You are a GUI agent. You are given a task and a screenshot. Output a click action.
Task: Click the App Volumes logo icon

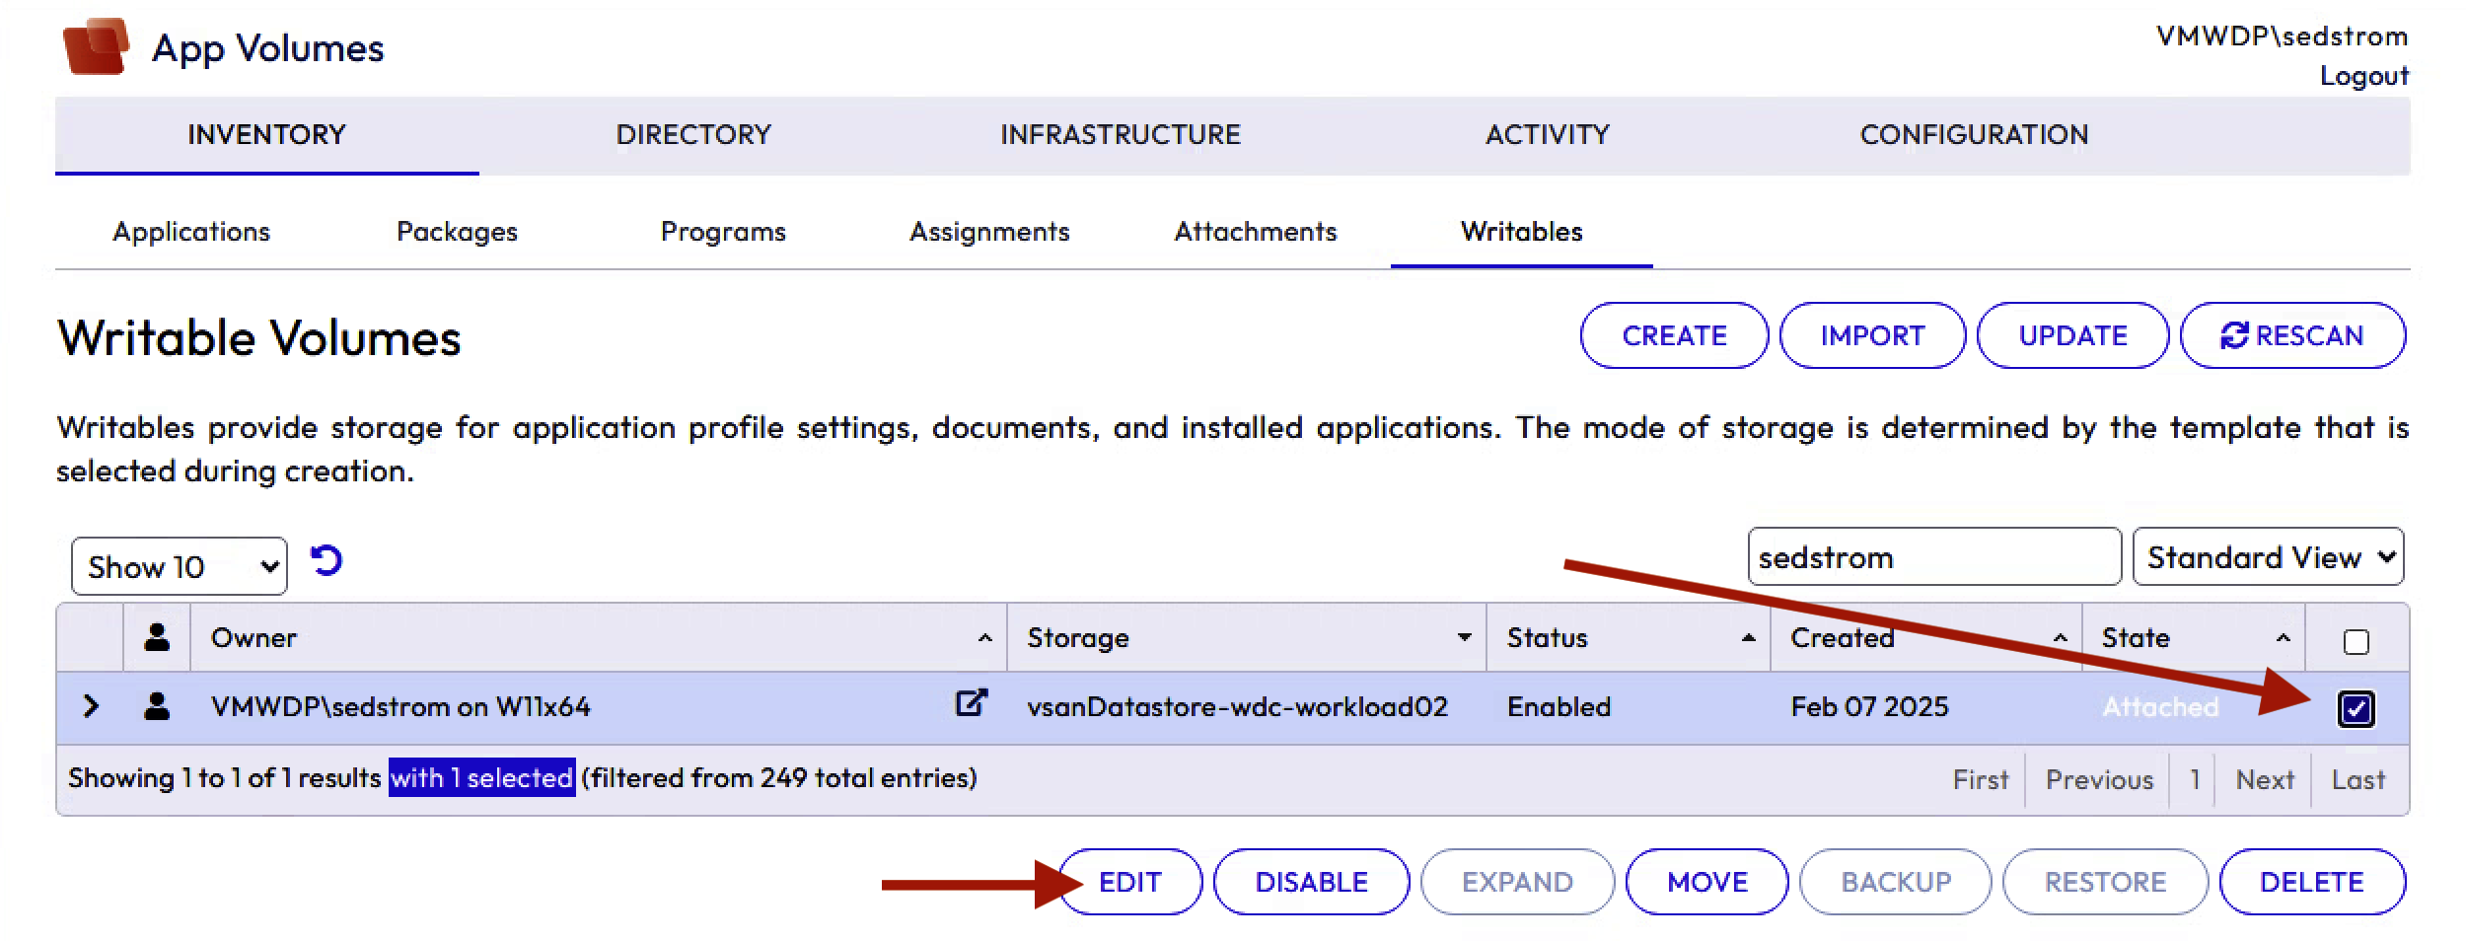coord(96,46)
